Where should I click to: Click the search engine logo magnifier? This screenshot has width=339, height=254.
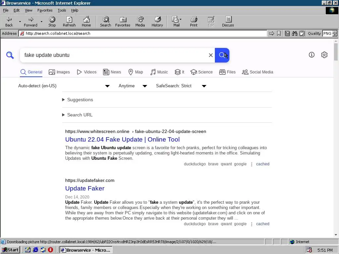[x=10, y=55]
